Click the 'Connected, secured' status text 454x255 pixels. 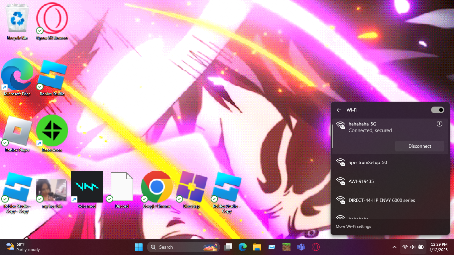pos(370,130)
